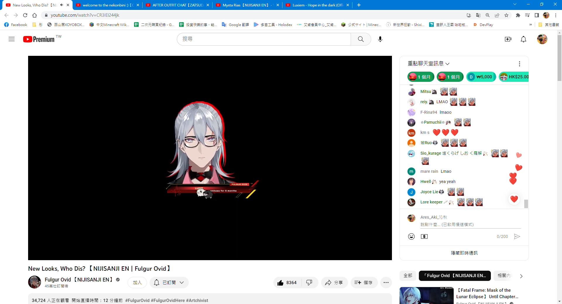Image resolution: width=562 pixels, height=304 pixels.
Task: Like the video (8364 likes)
Action: click(287, 283)
